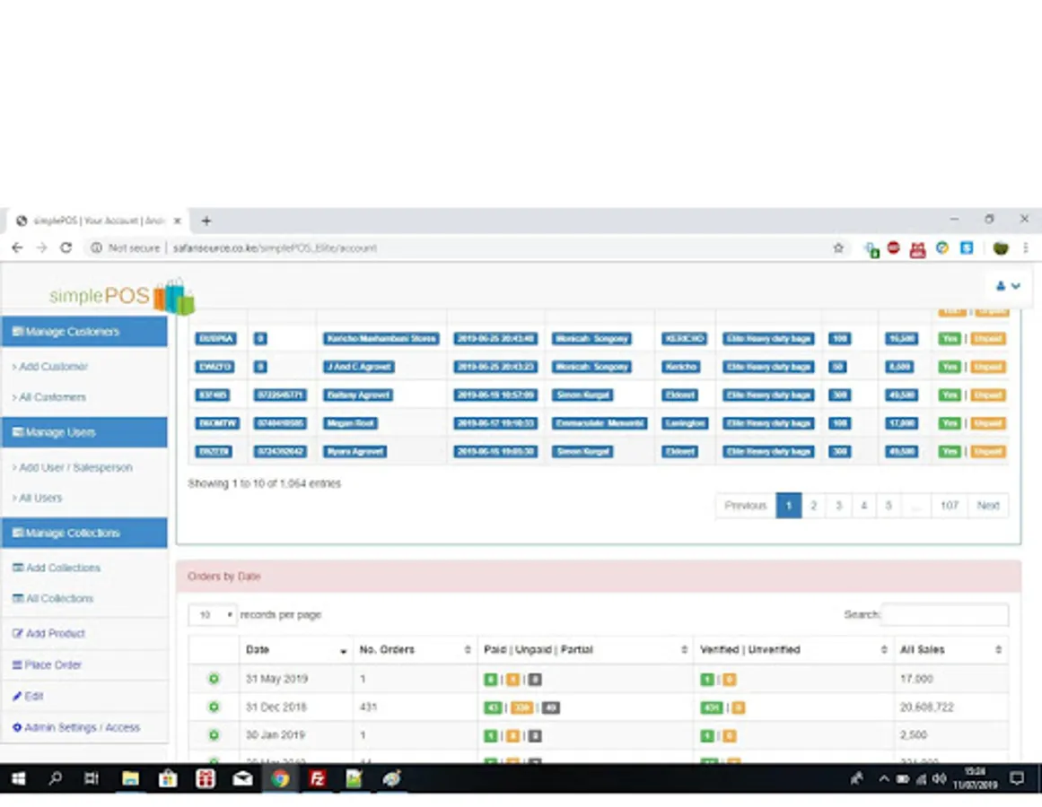Go to page 5 of entries

[889, 506]
